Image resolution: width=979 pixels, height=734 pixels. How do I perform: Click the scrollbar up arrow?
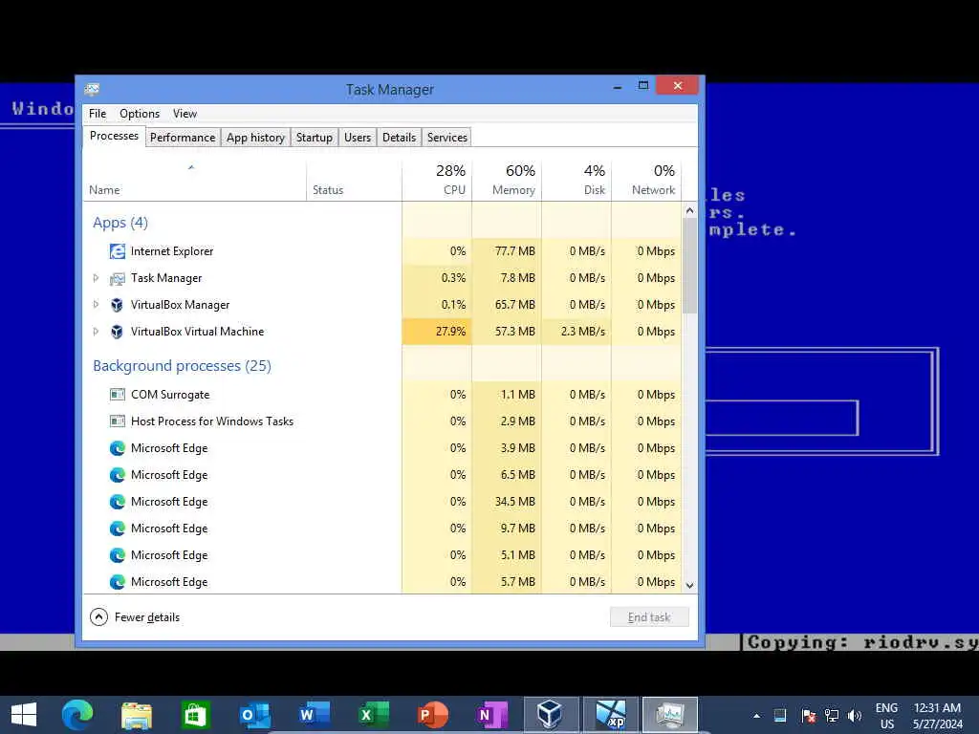click(689, 210)
